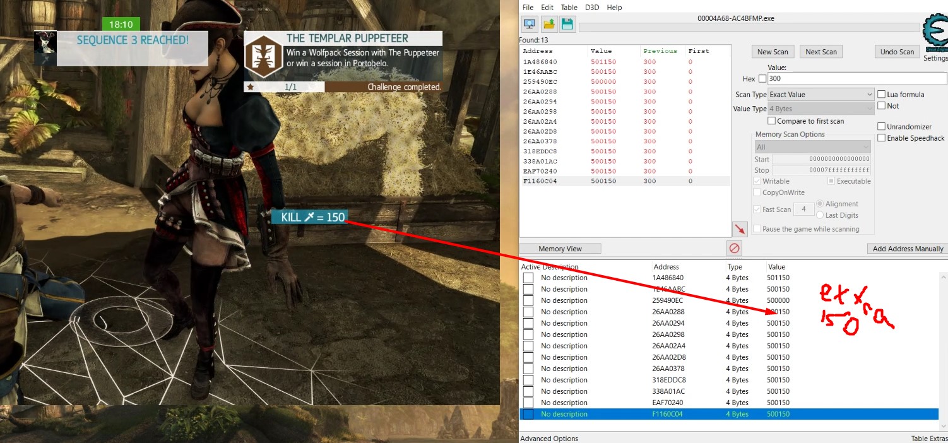Open the D3D menu
The height and width of the screenshot is (443, 948).
[592, 8]
